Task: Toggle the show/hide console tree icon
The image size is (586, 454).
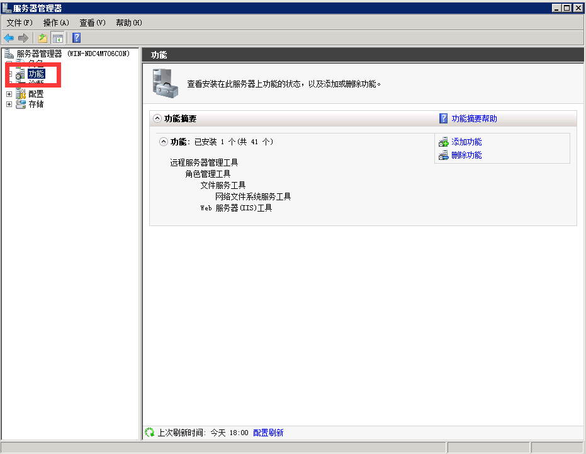Action: [x=57, y=38]
